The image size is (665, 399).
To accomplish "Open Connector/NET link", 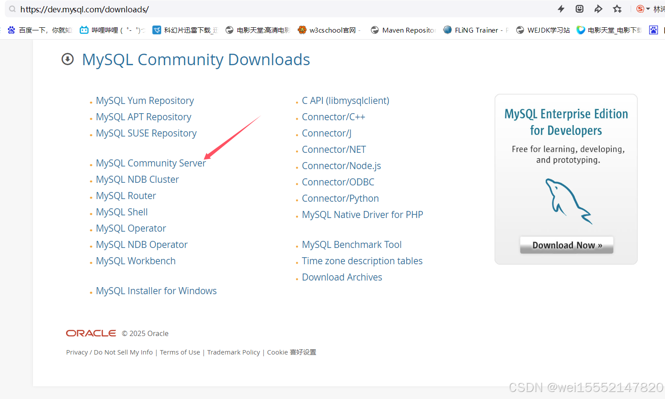I will point(334,149).
